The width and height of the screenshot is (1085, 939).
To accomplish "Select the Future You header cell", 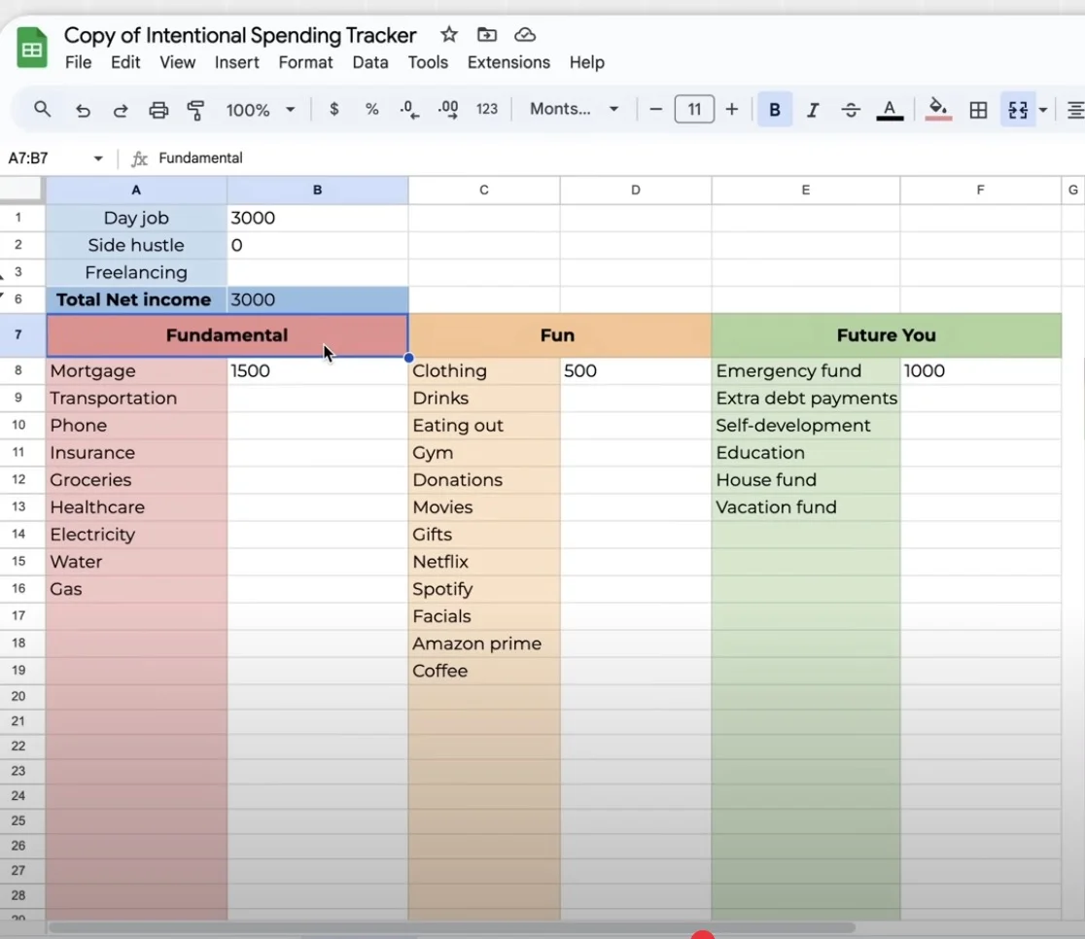I will 887,335.
